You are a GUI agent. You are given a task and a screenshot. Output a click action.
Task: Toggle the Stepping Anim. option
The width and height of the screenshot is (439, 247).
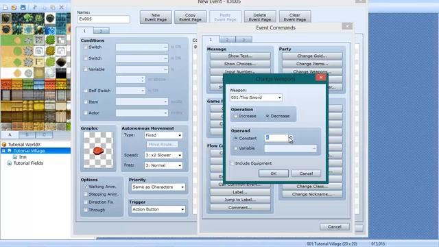pyautogui.click(x=86, y=194)
